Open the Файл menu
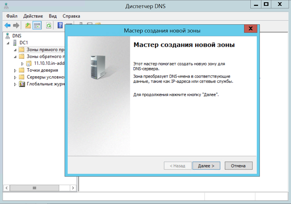The height and width of the screenshot is (204, 291). (12, 16)
